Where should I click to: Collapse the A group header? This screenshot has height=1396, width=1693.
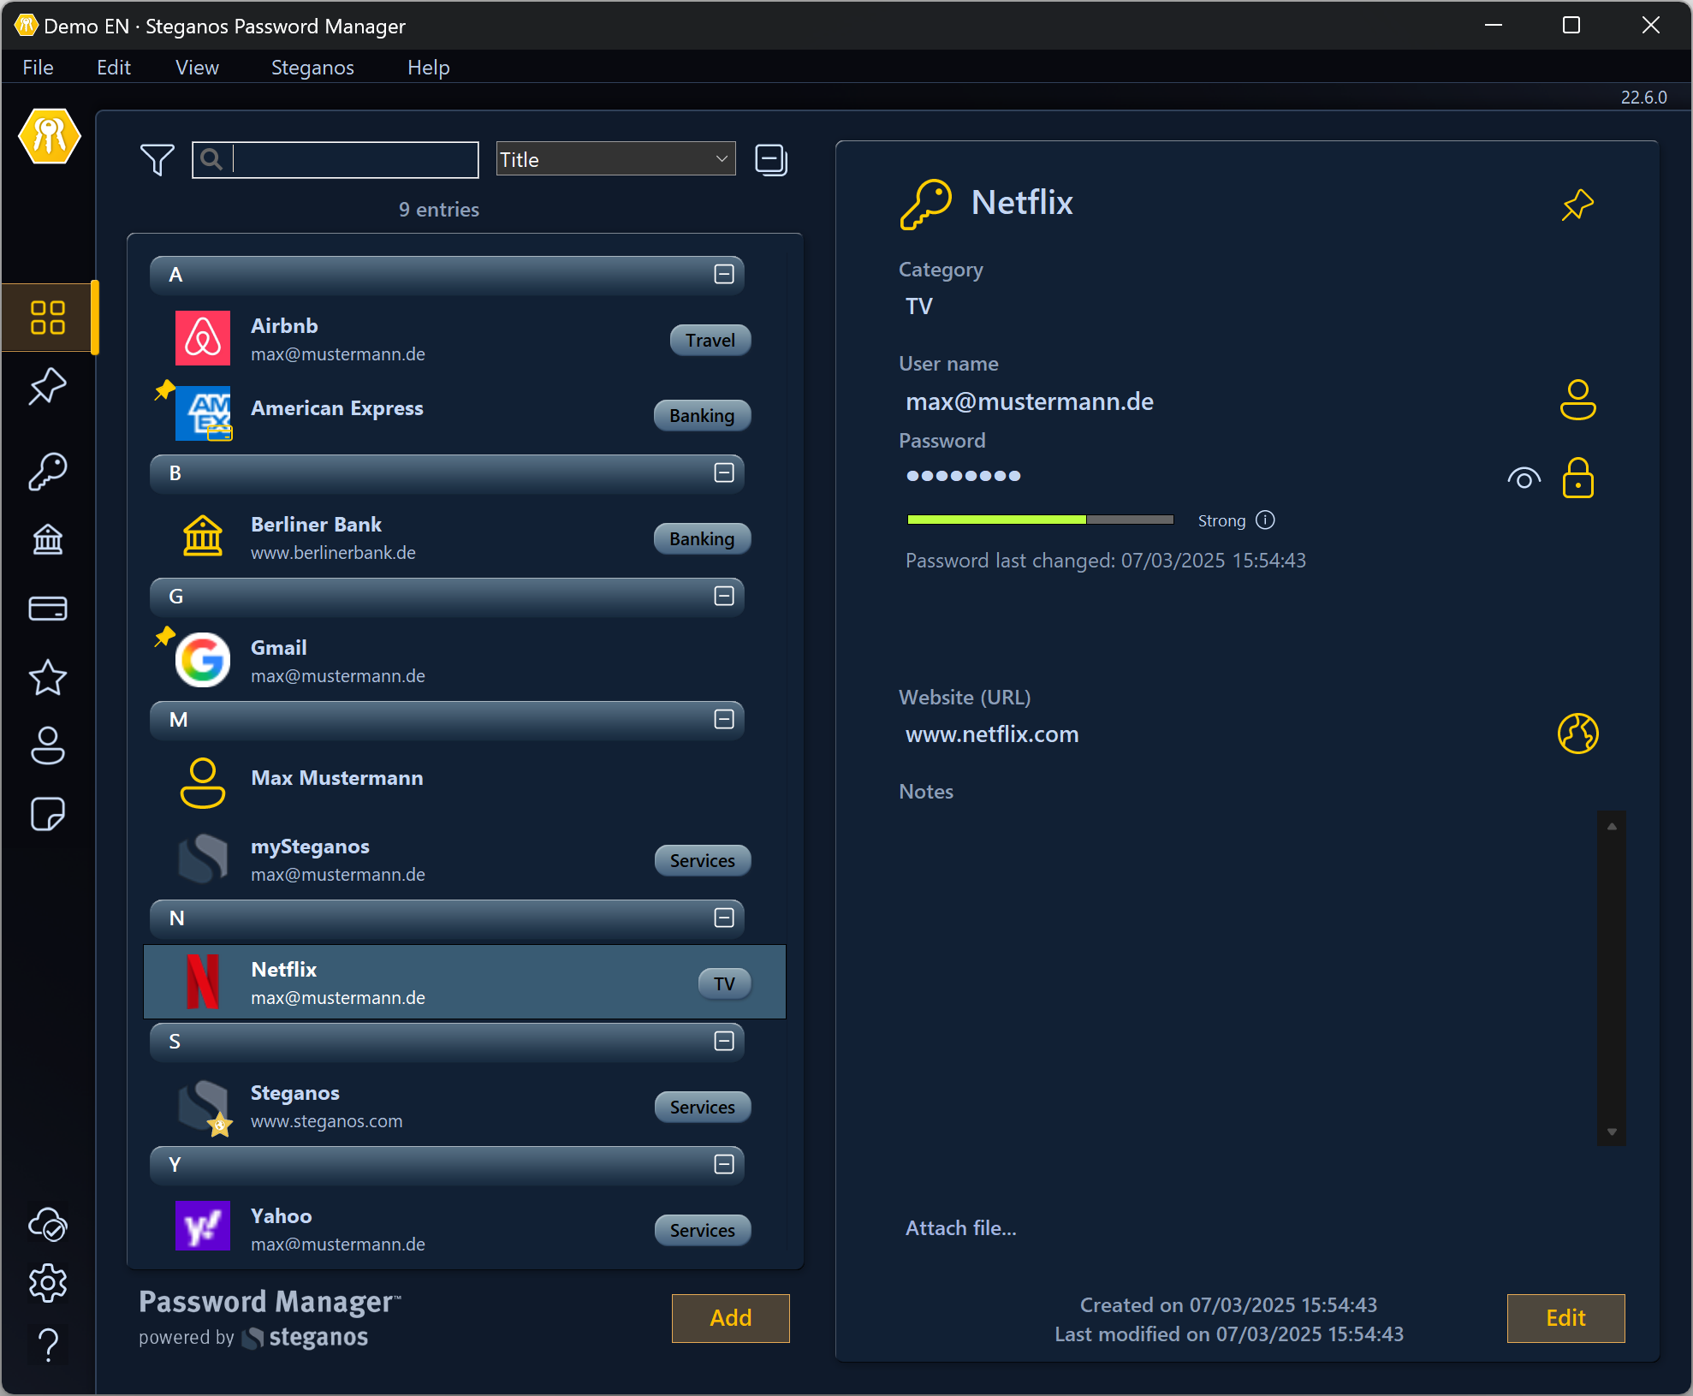[724, 275]
